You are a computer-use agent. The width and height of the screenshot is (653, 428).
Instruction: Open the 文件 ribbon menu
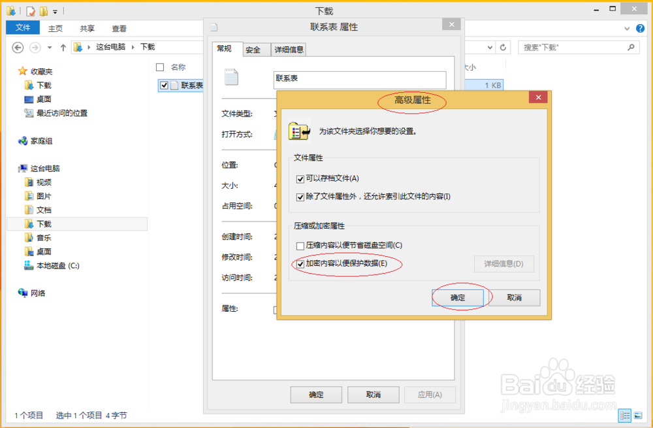[x=23, y=27]
